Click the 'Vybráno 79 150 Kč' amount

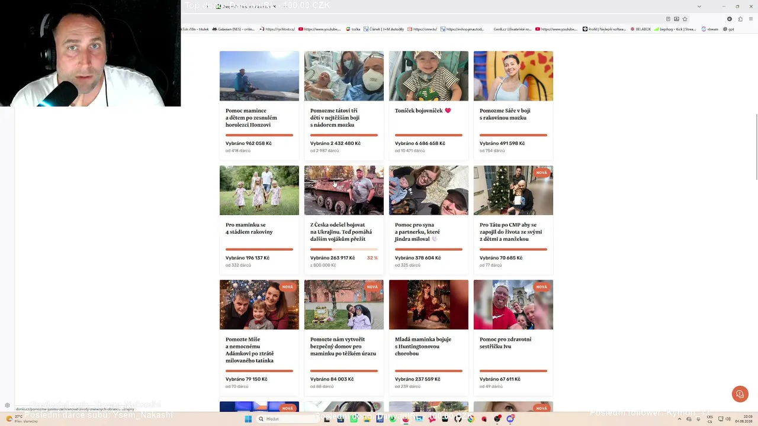click(x=246, y=379)
